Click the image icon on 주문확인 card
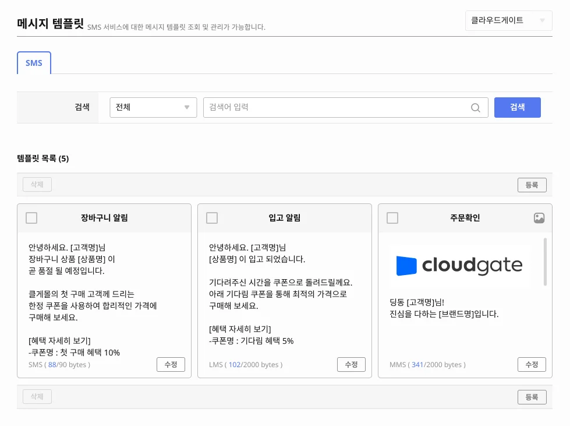Screen dimensions: 570x426 [539, 217]
